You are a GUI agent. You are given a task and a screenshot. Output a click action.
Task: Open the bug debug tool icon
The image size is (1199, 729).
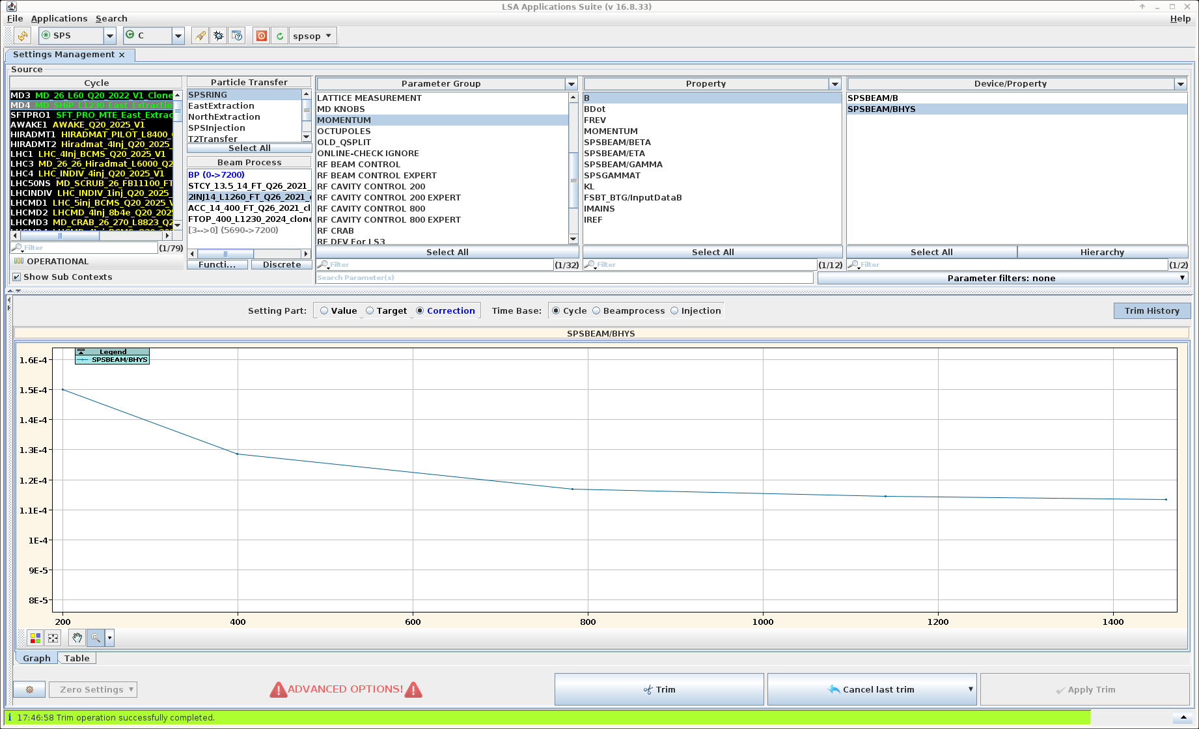pyautogui.click(x=219, y=36)
